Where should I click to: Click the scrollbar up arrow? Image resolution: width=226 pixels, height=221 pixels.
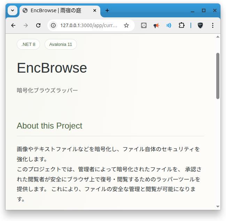pos(218,37)
